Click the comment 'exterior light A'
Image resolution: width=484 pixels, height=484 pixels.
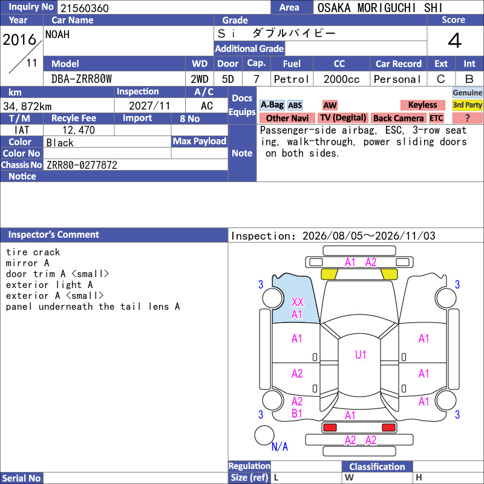click(x=50, y=284)
